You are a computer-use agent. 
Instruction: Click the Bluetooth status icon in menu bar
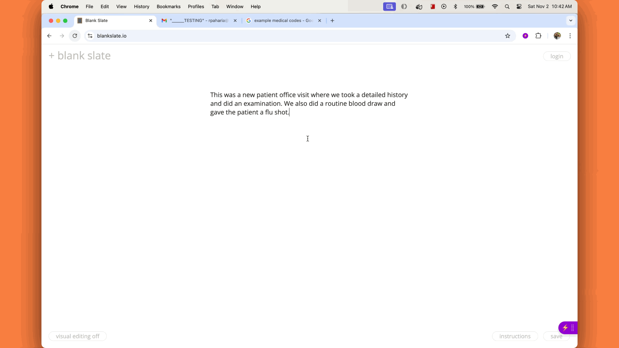point(455,6)
